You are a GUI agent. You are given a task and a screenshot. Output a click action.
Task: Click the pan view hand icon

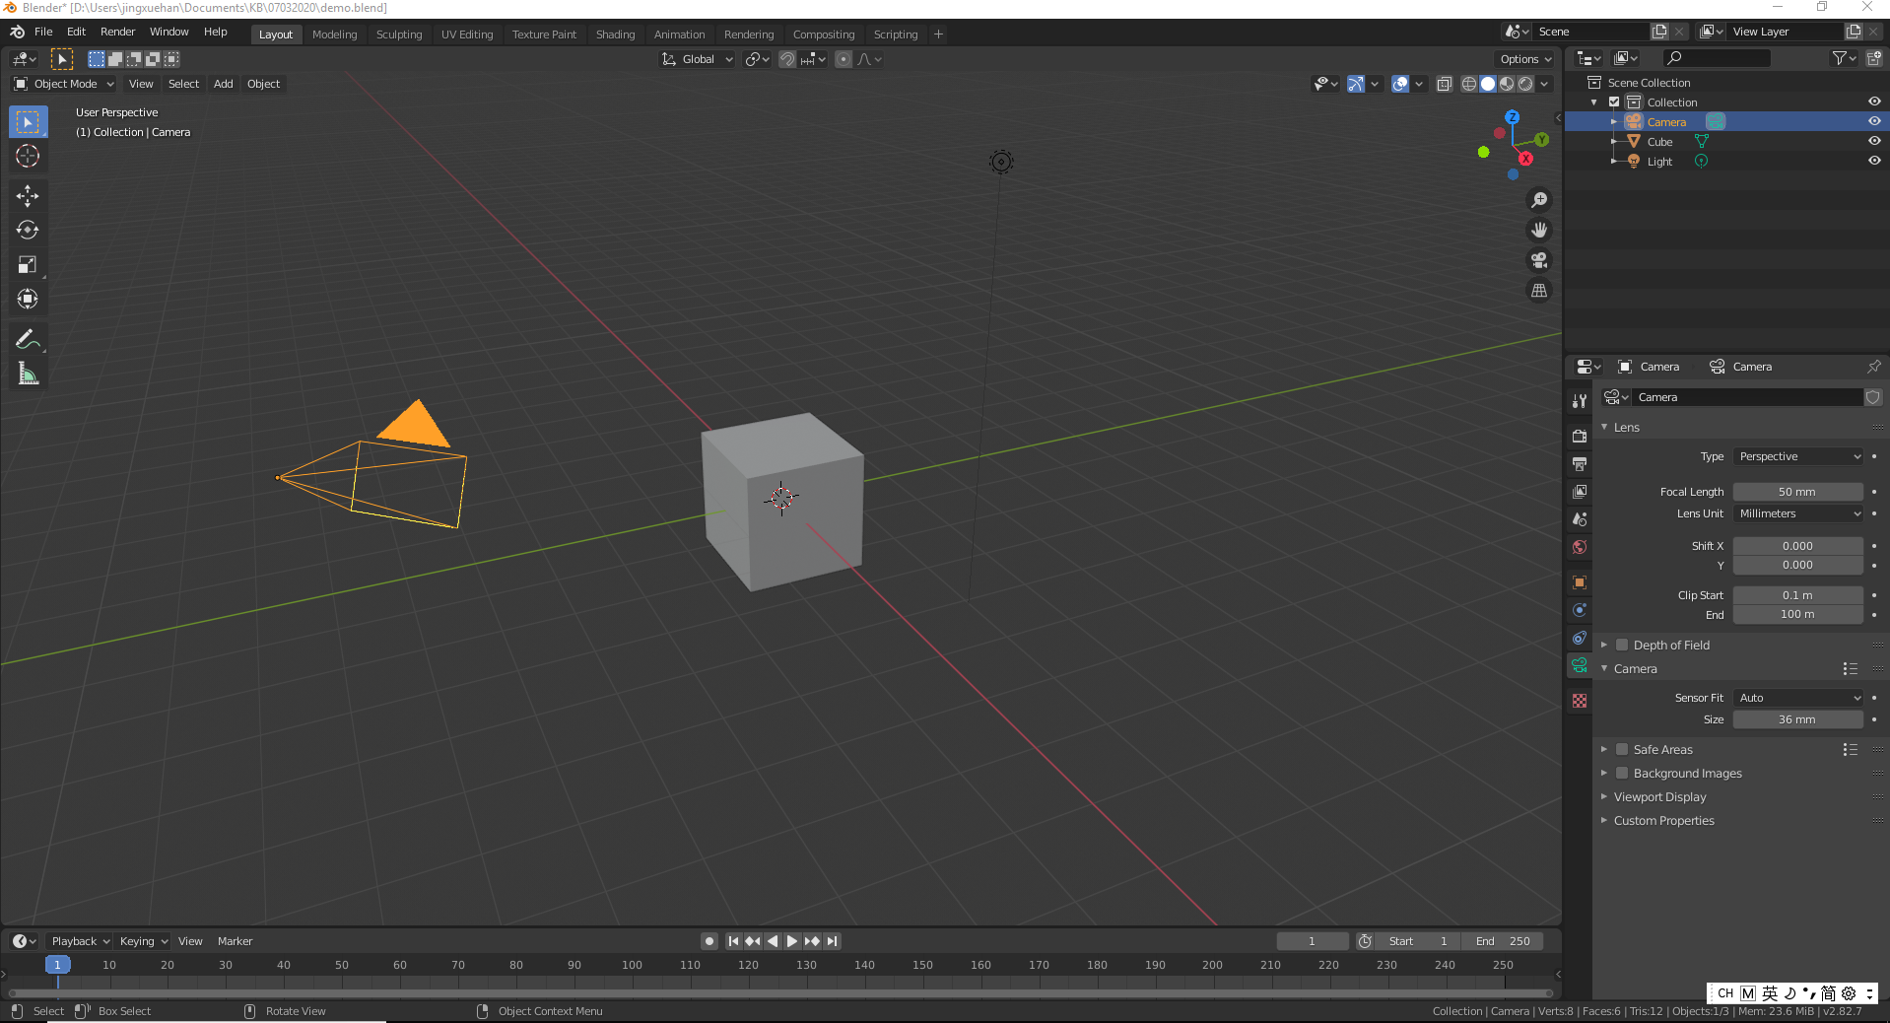[x=1539, y=230]
